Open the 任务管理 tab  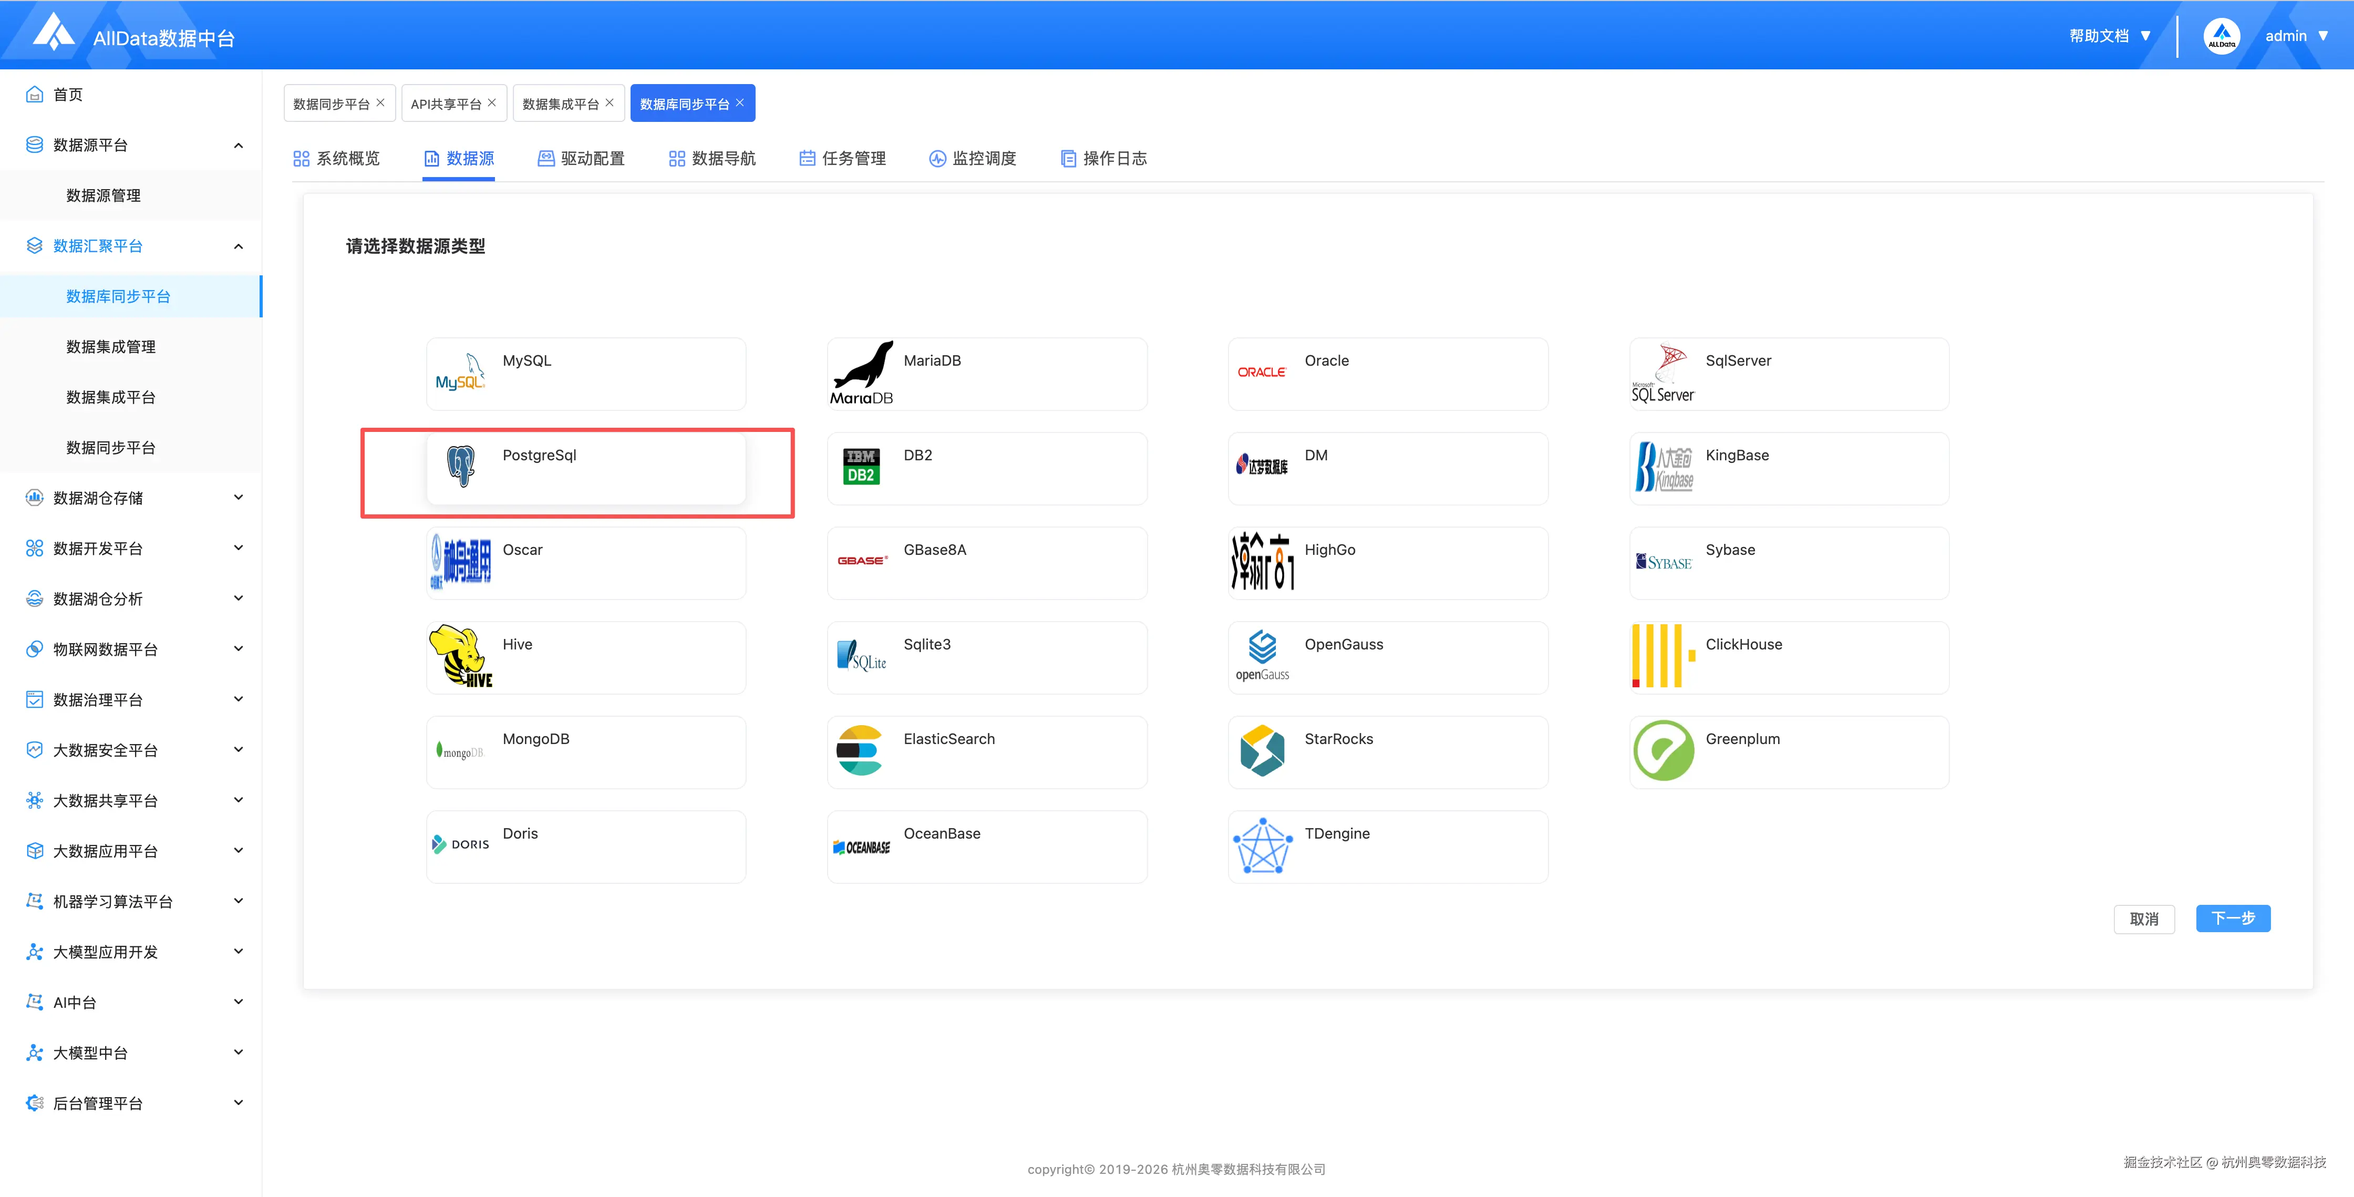842,158
